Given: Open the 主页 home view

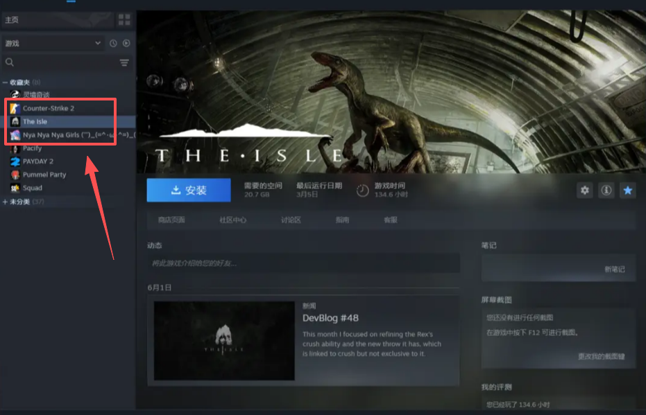Looking at the screenshot, I should pos(57,19).
